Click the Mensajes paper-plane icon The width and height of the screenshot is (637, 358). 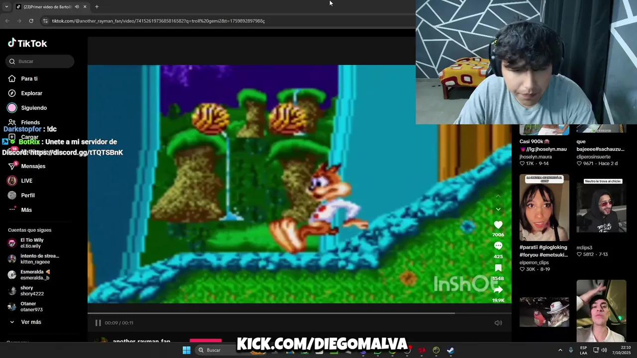(x=12, y=166)
